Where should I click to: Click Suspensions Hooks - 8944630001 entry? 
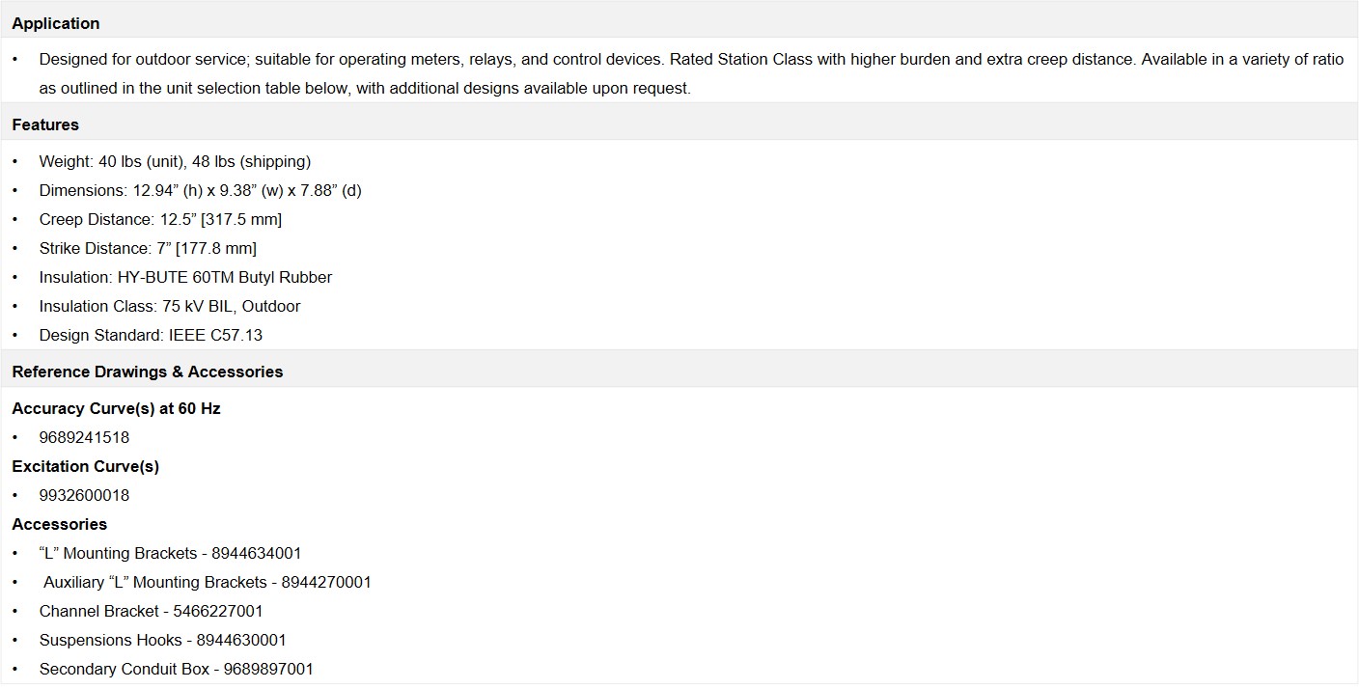(162, 640)
